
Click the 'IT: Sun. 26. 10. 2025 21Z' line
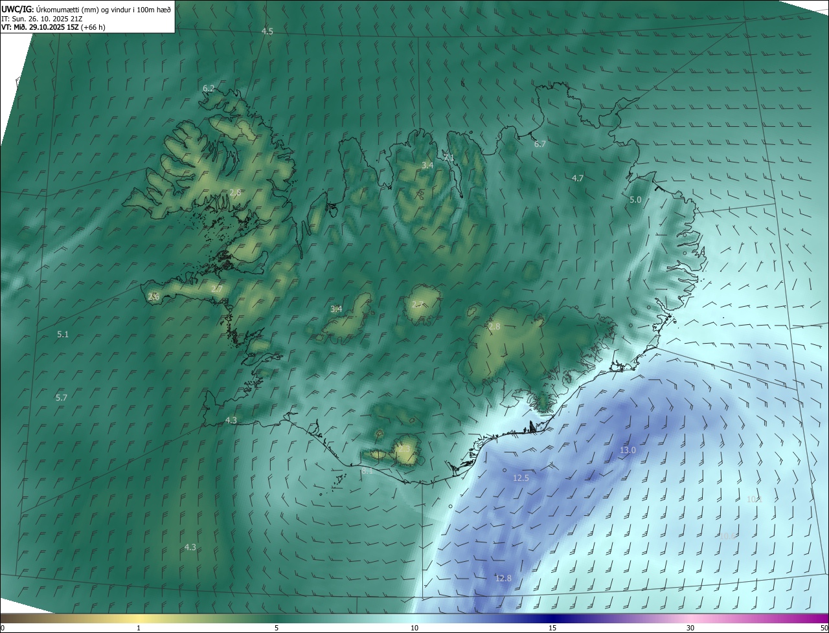pyautogui.click(x=42, y=18)
